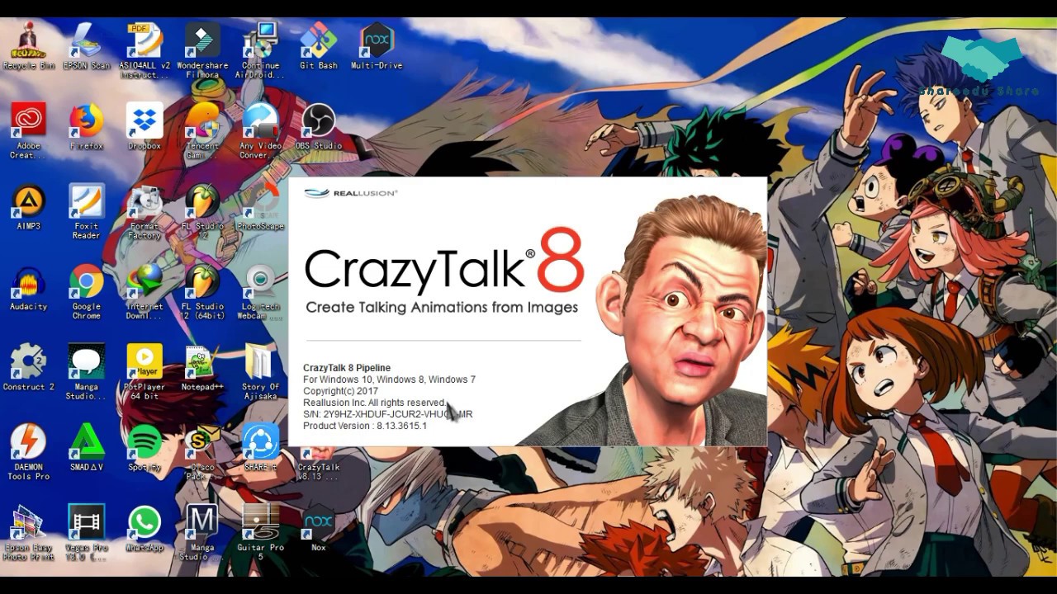Launch Construct 2 desktop shortcut
Screen dimensions: 1057x594
29,368
